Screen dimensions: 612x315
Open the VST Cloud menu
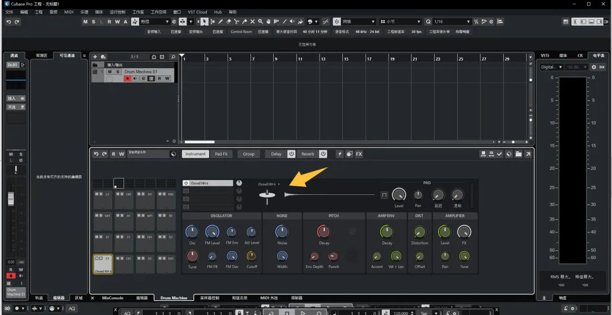(x=198, y=12)
